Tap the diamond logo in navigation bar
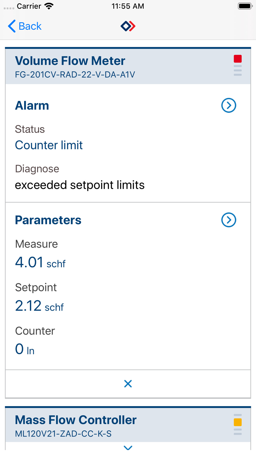Viewport: 256px width, 455px height. pos(128,26)
